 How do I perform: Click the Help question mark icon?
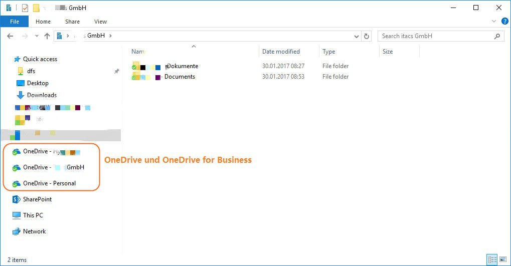click(x=504, y=22)
